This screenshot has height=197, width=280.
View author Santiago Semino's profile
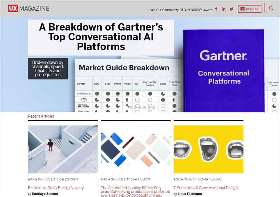[x=45, y=194]
